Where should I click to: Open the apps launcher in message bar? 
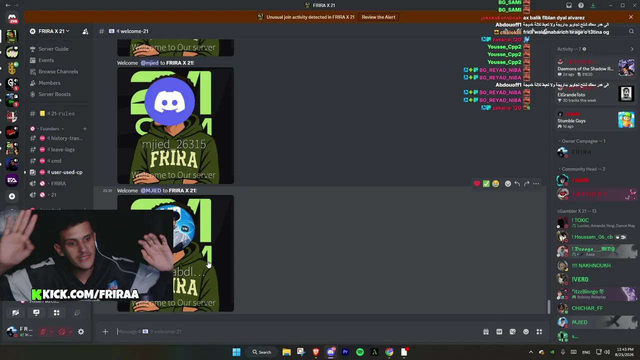pos(539,331)
